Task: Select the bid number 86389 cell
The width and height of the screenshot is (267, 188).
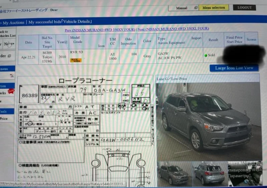Action: pos(47,57)
